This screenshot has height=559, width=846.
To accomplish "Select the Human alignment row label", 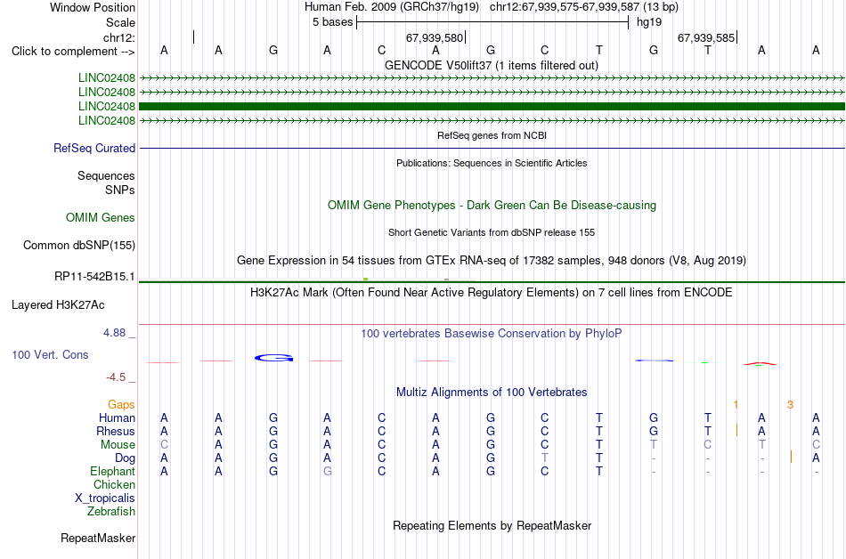I will click(117, 417).
